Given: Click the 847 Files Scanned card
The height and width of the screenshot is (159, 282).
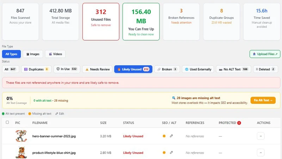Looking at the screenshot, I should pyautogui.click(x=20, y=22).
